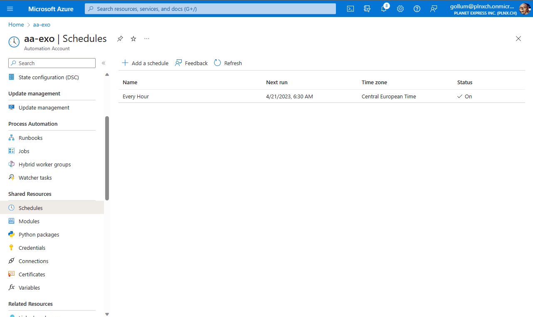Click Add a schedule
Image resolution: width=533 pixels, height=317 pixels.
point(145,63)
